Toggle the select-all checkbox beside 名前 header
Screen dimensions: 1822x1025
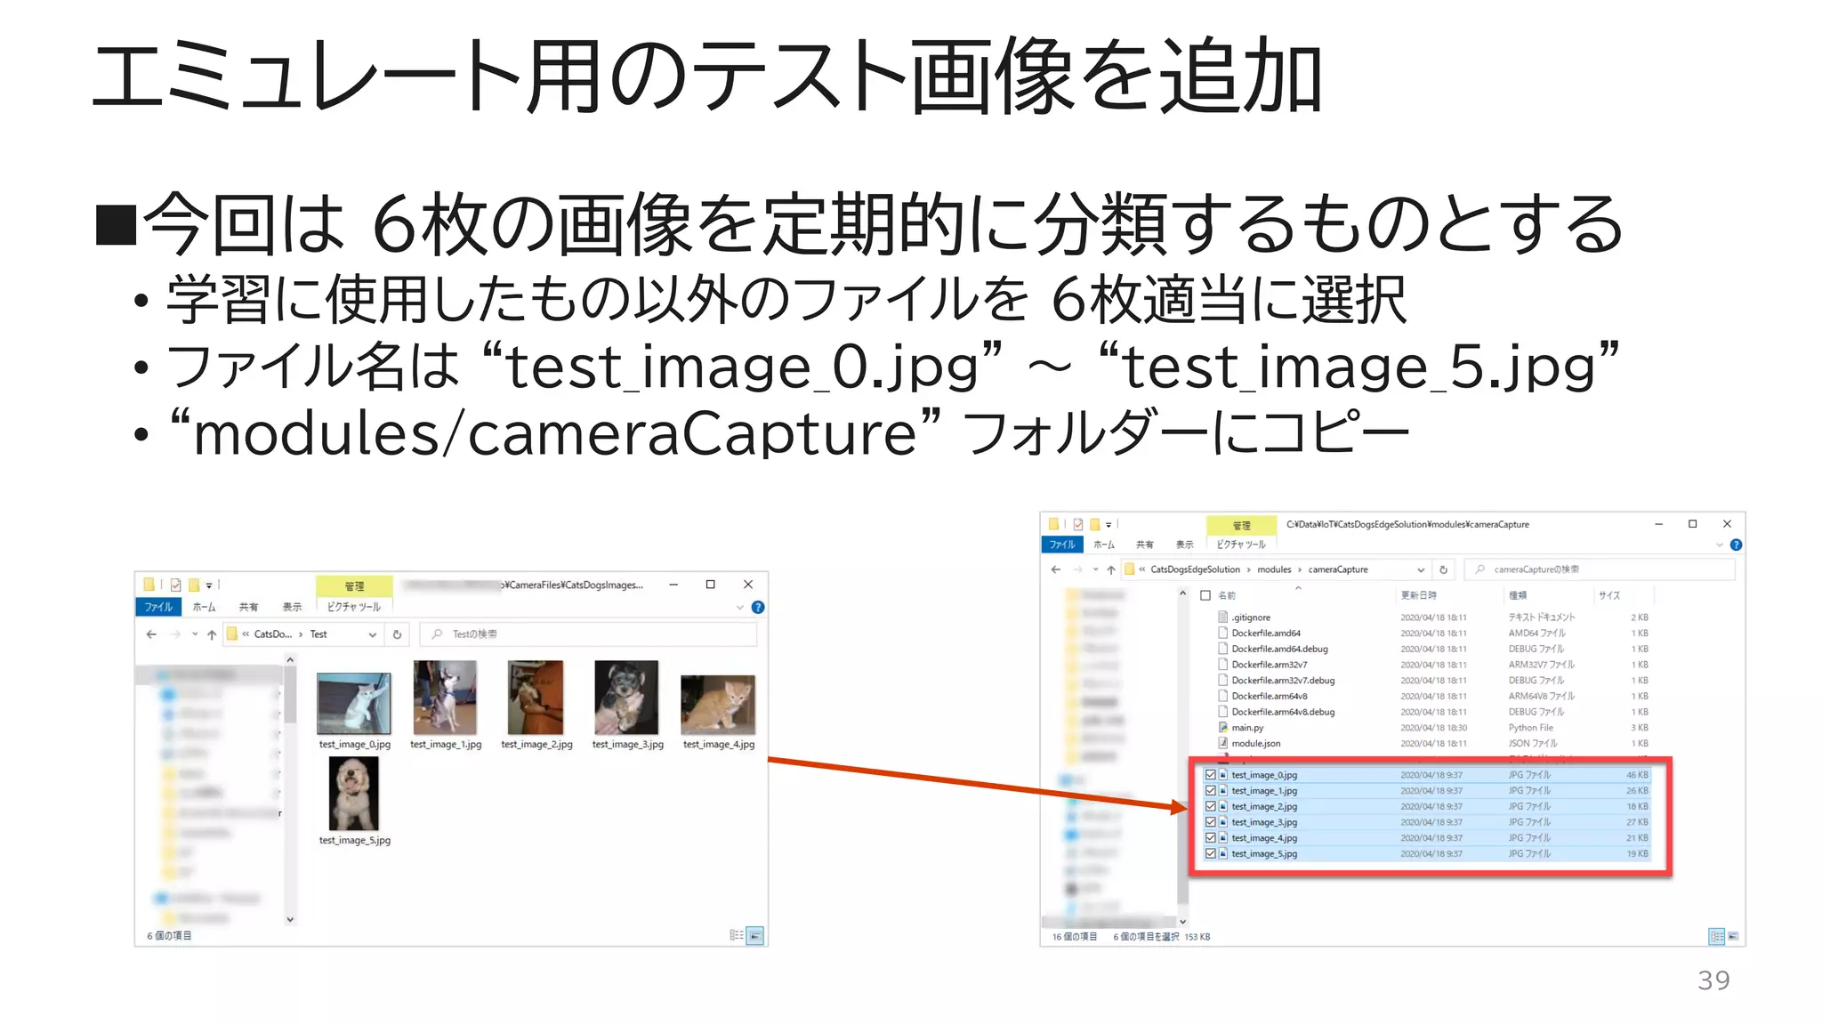[x=1205, y=595]
